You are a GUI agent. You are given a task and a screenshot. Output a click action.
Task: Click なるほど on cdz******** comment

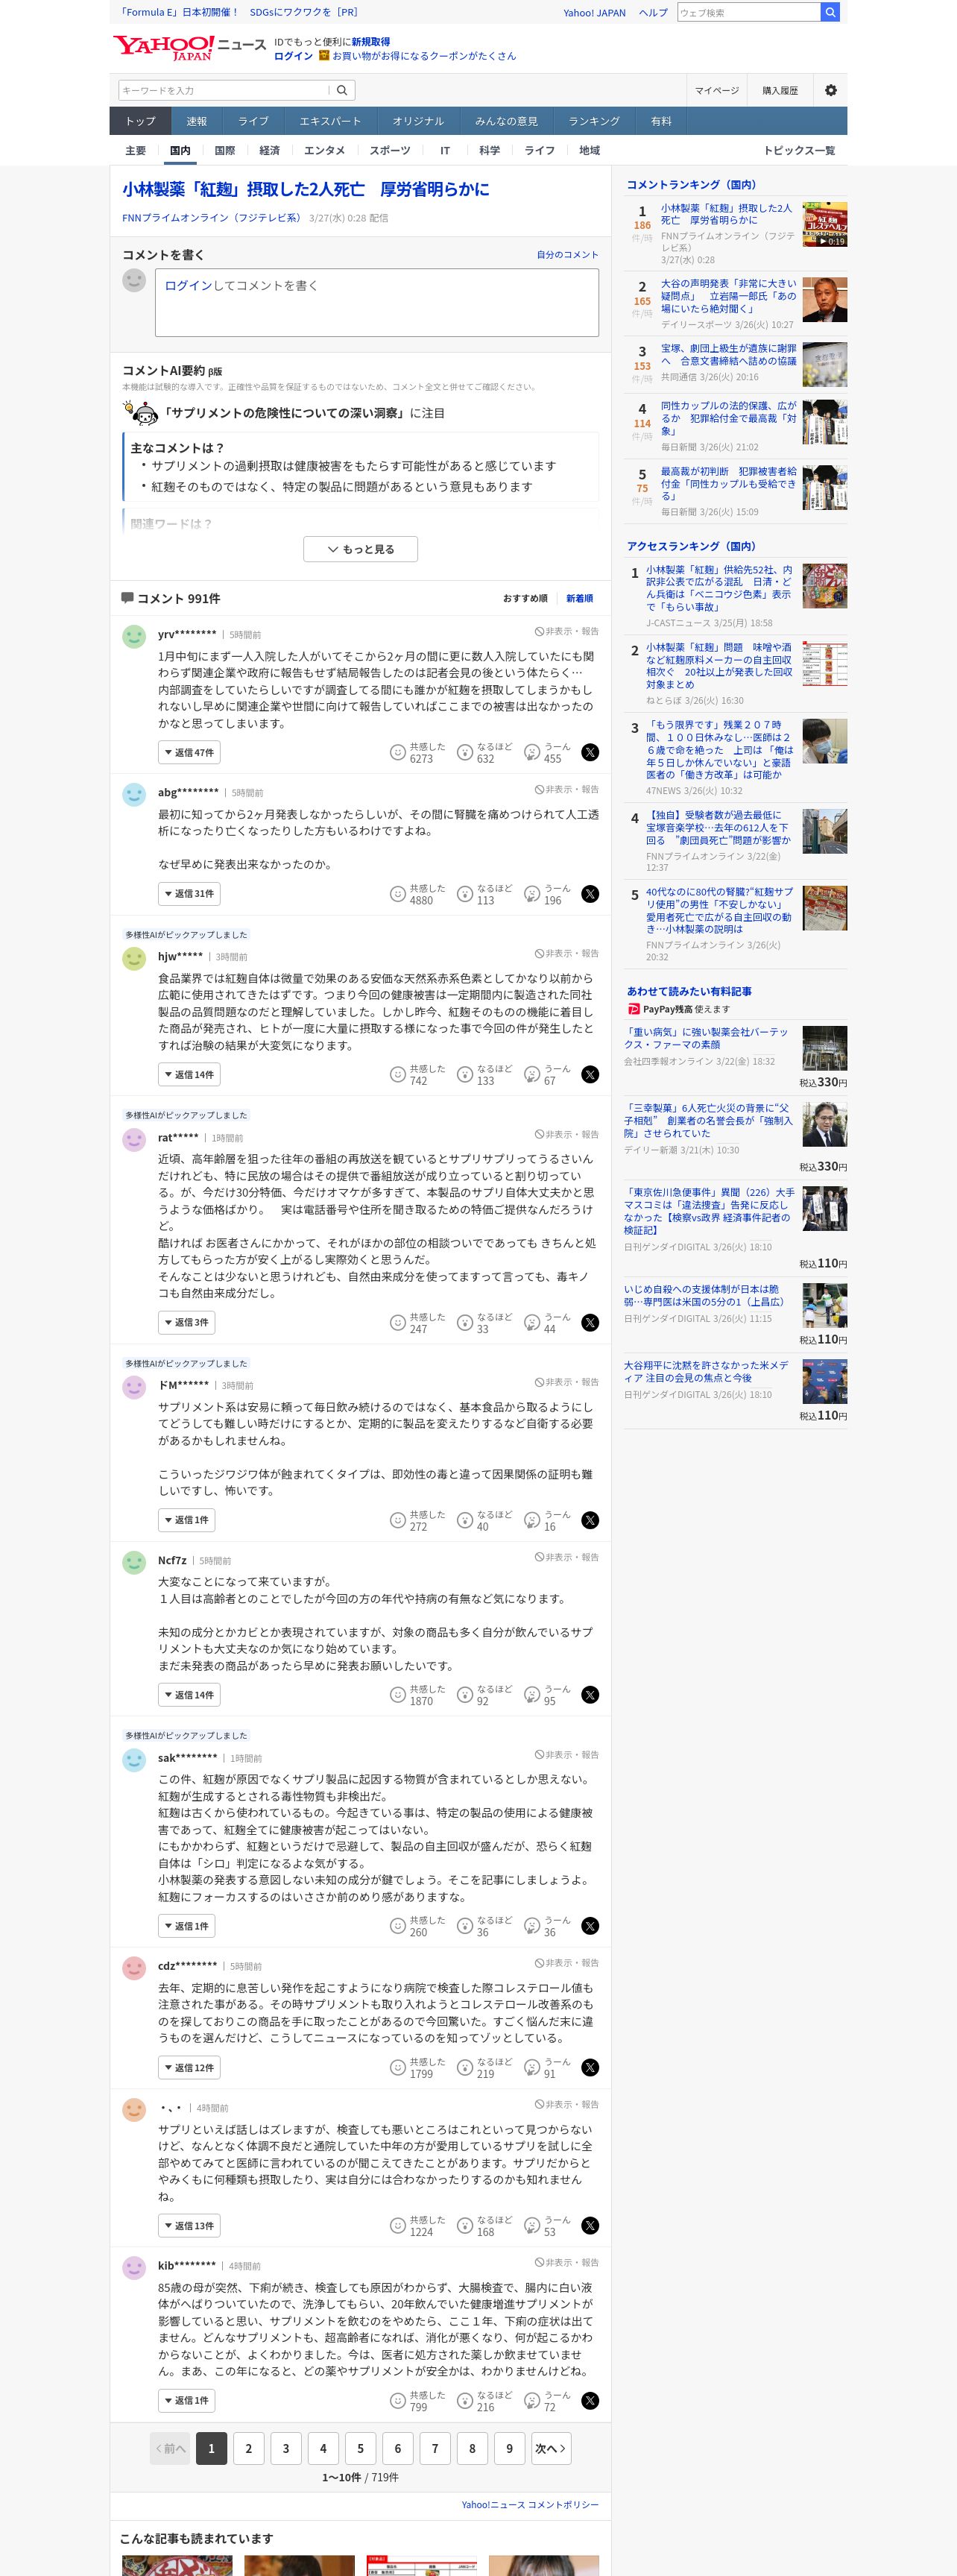(x=484, y=2068)
